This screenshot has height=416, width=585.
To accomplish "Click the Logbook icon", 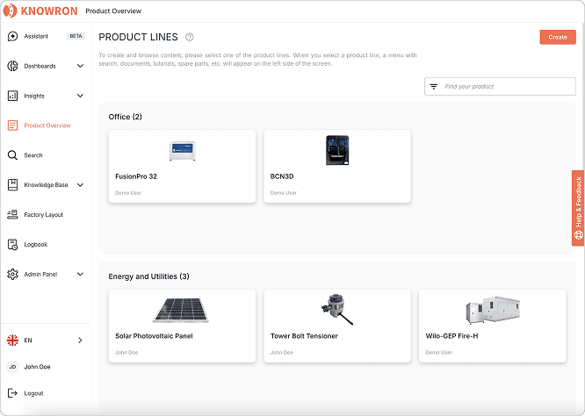I will coord(12,245).
